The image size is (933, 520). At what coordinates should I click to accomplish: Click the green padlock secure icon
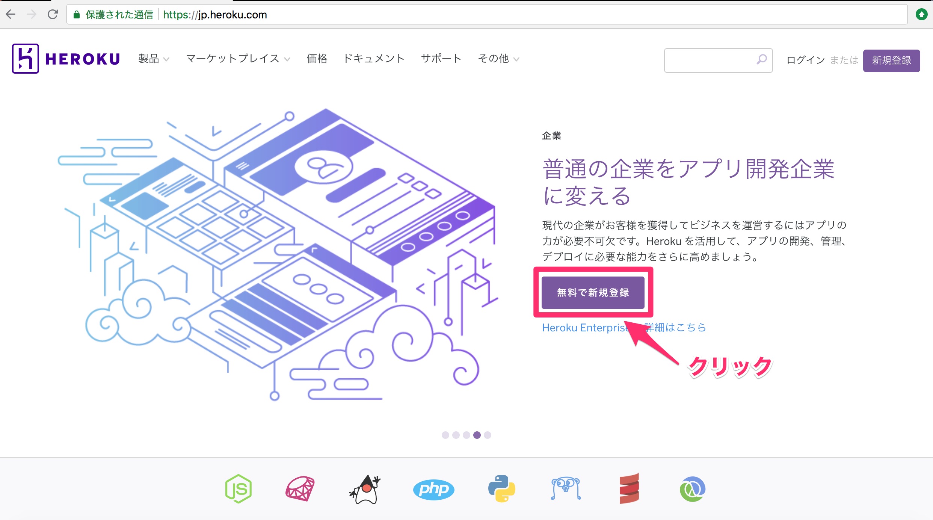tap(77, 15)
